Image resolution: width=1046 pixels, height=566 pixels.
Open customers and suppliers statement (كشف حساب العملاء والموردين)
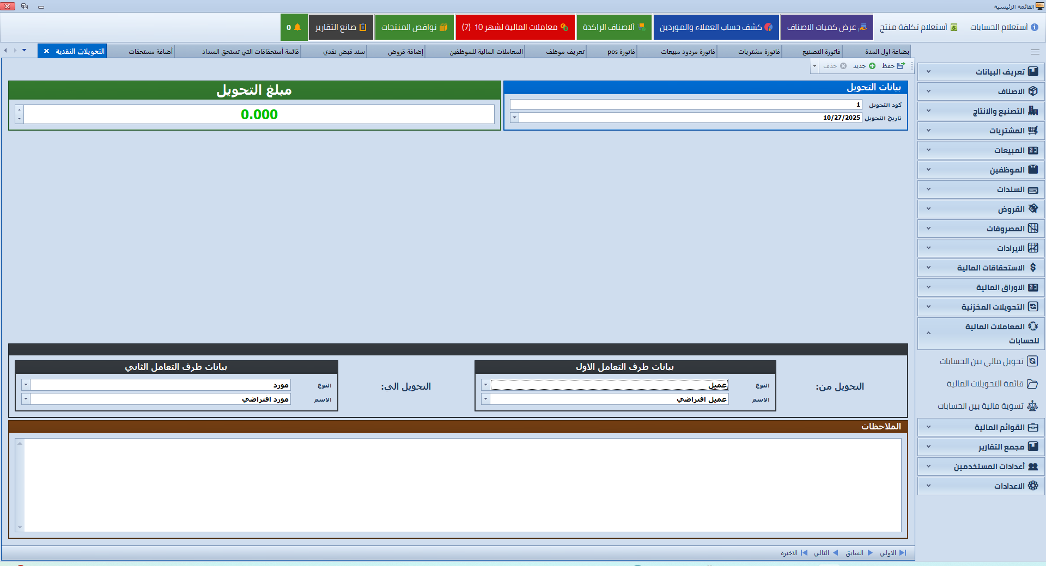[716, 27]
